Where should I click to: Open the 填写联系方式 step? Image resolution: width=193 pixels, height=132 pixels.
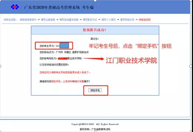point(90,19)
